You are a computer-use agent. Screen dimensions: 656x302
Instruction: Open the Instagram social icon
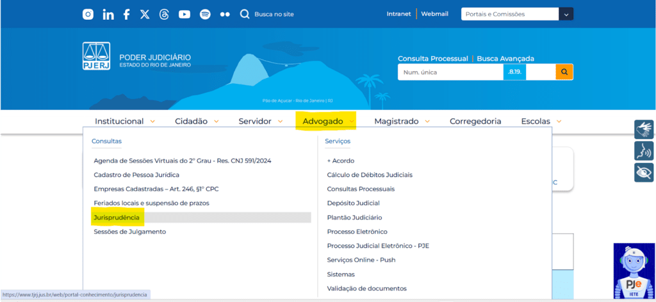(x=88, y=14)
